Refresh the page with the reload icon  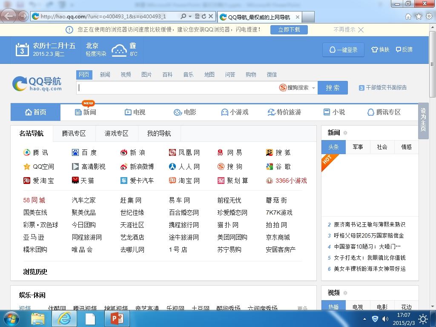pyautogui.click(x=204, y=17)
